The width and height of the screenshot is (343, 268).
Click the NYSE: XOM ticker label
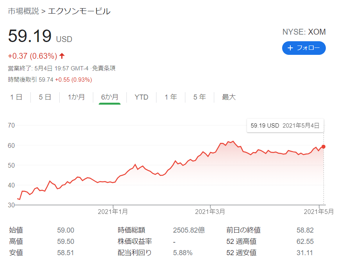(304, 32)
